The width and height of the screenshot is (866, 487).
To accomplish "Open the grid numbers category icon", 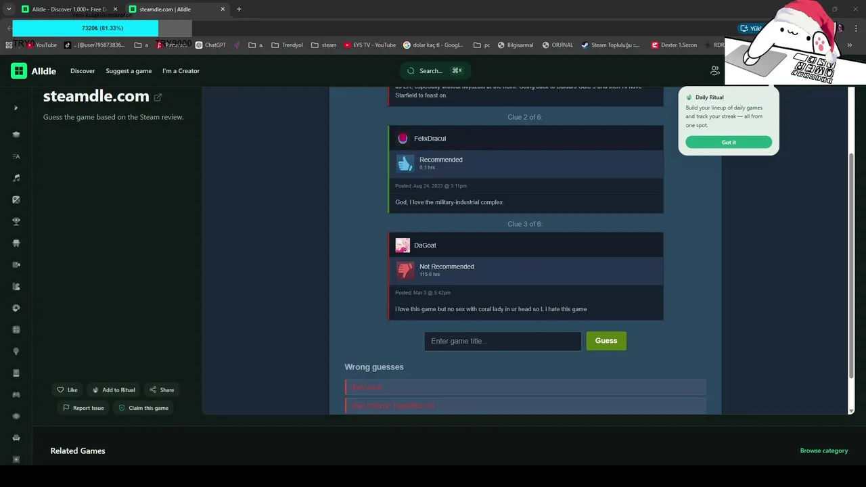I will tap(16, 329).
